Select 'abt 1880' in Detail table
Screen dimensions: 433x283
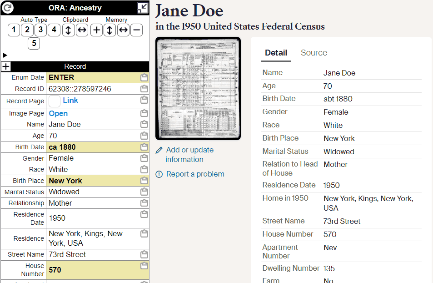(338, 99)
